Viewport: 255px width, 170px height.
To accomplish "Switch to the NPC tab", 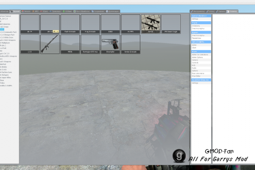I will (35, 11).
